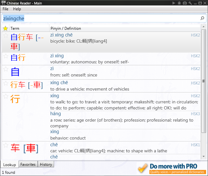Star the 行车 drive a vehicle entry
208x176 pixels.
pyautogui.click(x=5, y=83)
